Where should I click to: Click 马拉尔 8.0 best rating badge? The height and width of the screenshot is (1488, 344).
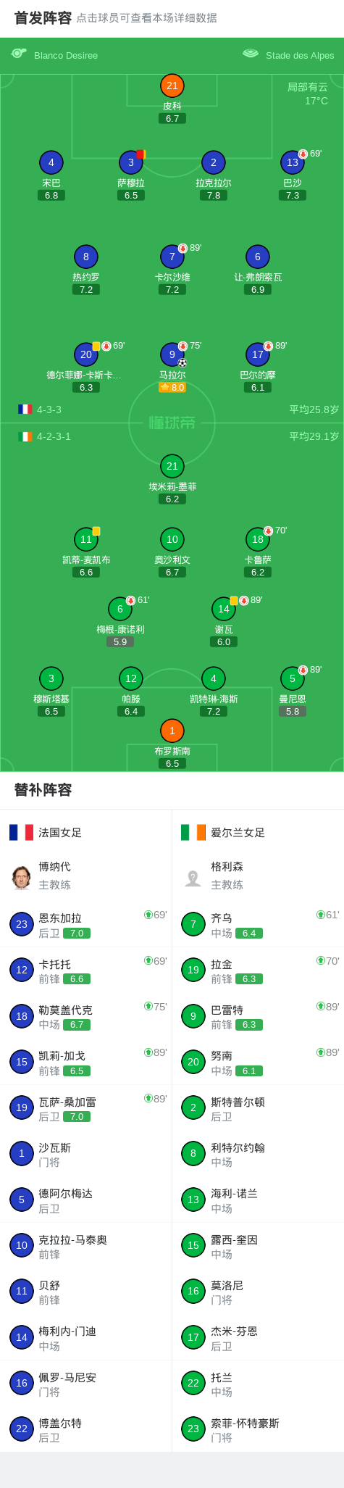(x=172, y=388)
